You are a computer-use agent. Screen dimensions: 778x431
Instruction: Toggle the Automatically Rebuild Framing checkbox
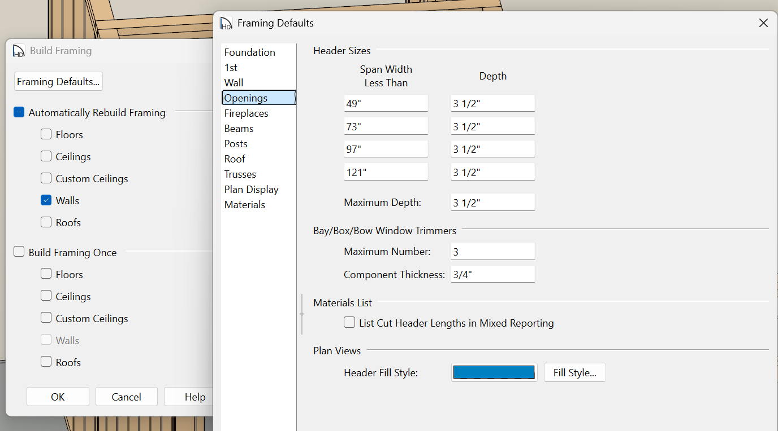coord(19,112)
